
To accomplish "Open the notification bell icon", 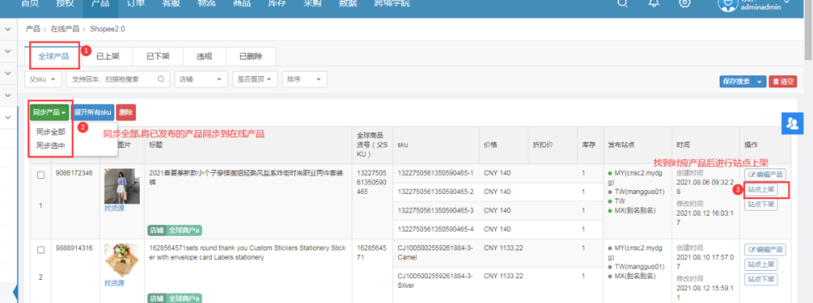I will pyautogui.click(x=653, y=4).
